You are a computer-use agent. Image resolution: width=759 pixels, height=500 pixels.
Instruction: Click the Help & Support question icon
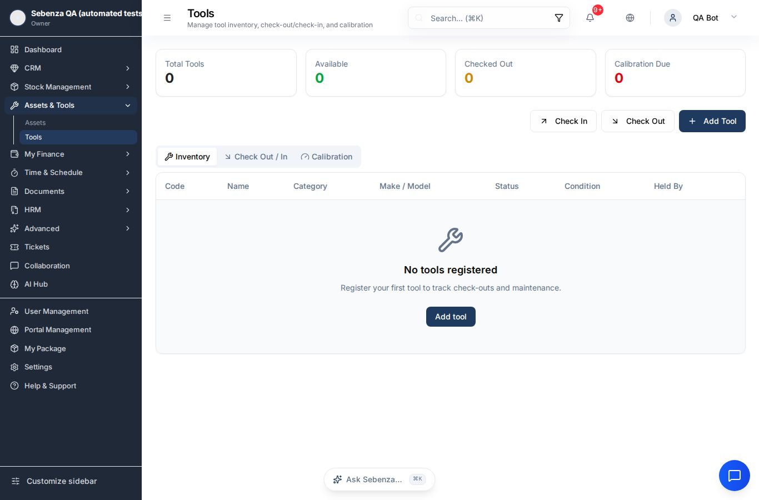[14, 386]
